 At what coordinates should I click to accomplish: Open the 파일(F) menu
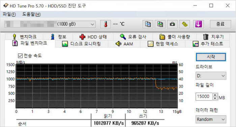9,14
